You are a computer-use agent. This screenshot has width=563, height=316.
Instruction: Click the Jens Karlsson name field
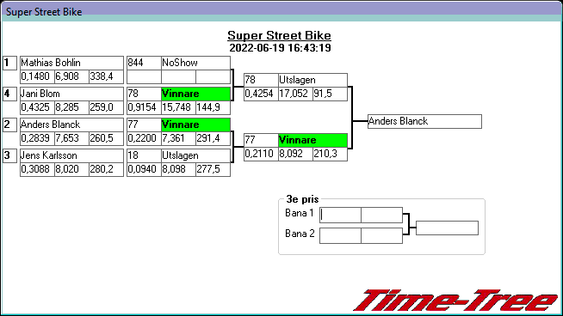tap(71, 155)
